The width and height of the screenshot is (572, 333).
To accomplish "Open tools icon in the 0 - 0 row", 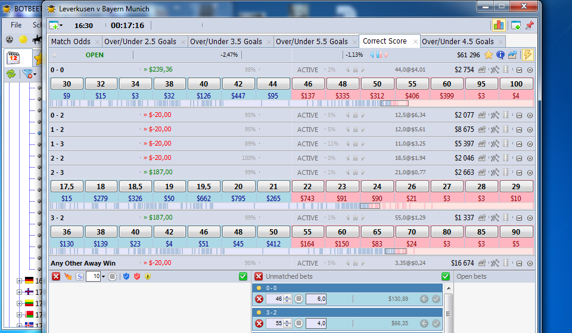I will pyautogui.click(x=495, y=69).
